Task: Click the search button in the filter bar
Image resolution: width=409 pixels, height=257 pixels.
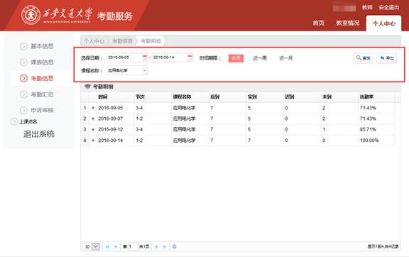Action: coord(363,58)
